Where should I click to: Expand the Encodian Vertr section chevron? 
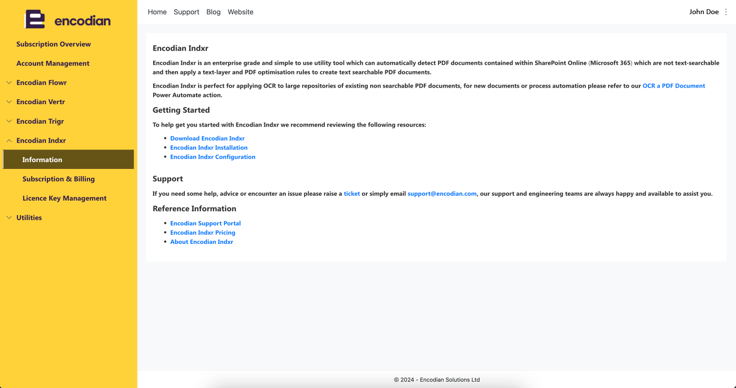[x=9, y=102]
